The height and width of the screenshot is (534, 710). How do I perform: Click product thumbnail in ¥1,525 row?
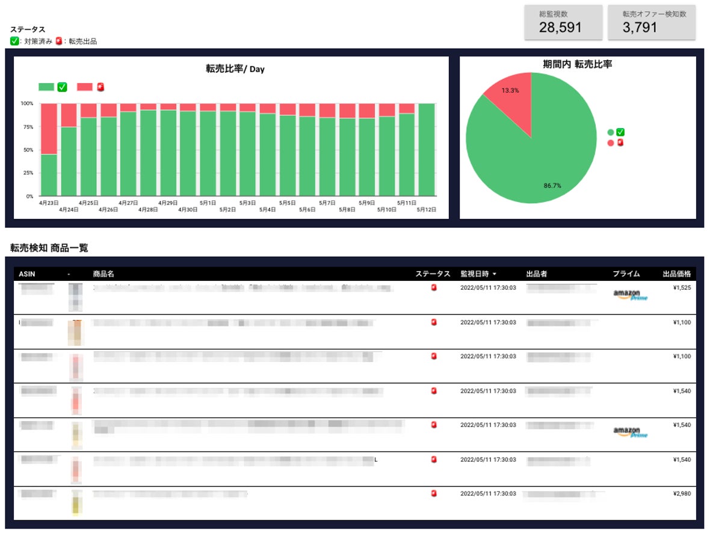(x=75, y=297)
